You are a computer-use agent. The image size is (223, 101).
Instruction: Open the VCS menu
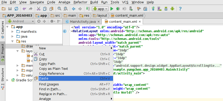click(125, 2)
